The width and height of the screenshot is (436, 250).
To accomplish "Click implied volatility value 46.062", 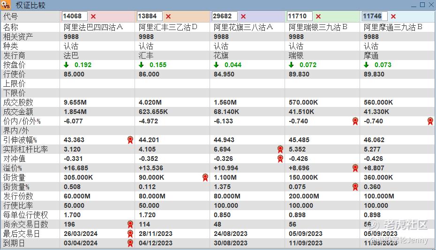I will coord(374,140).
